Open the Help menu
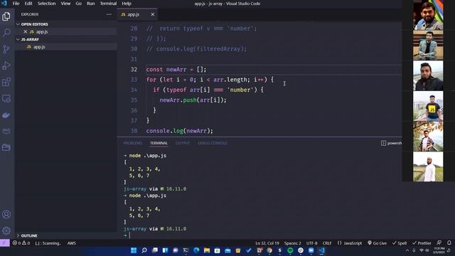This screenshot has height=256, width=455. (x=127, y=4)
